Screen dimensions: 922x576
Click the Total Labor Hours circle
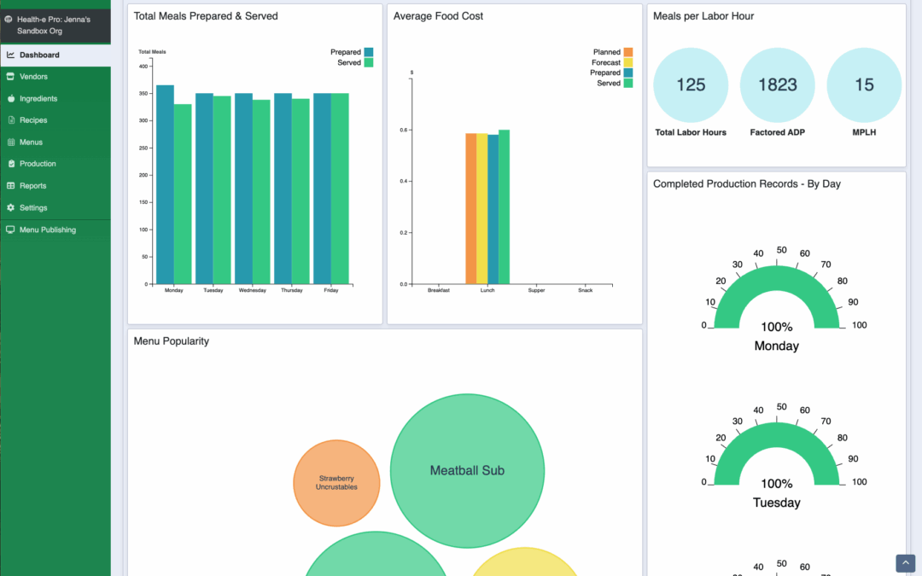(691, 85)
